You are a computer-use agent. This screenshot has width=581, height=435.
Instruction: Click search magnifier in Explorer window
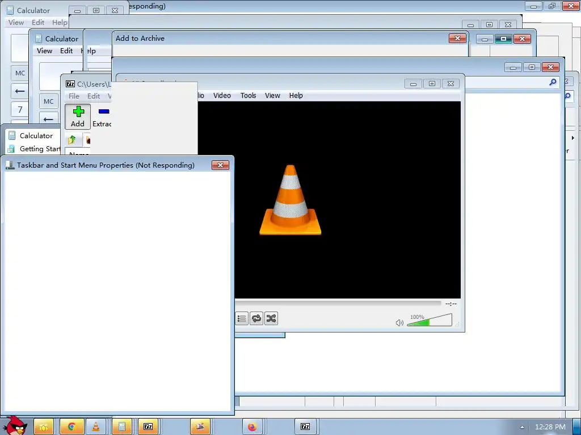coord(553,82)
